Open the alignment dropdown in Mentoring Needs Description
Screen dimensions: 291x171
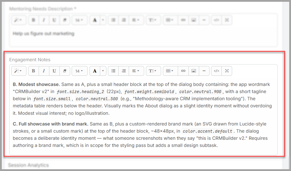point(136,20)
